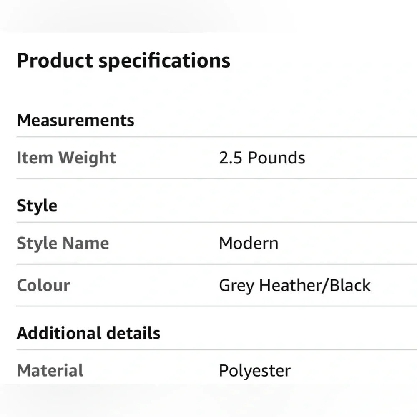Click the Product specifications heading
Screen dimensions: 417x417
(x=123, y=62)
